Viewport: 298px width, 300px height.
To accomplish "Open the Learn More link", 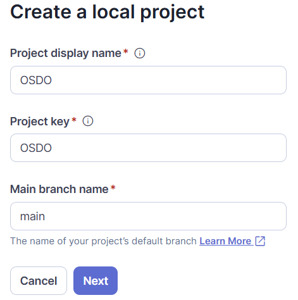I will click(225, 241).
